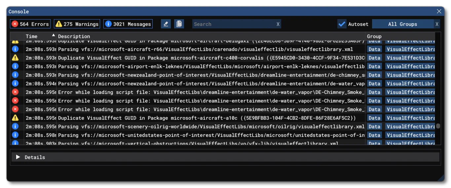Click the Group column header
451x188 pixels.
[x=374, y=36]
